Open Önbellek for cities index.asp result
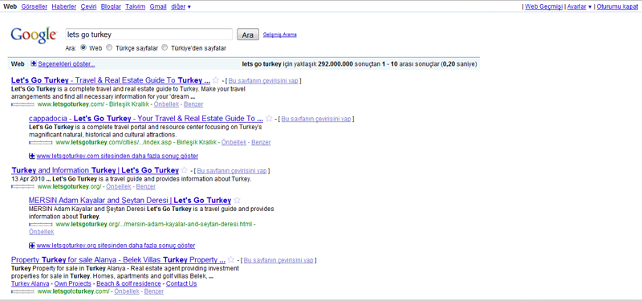Viewport: 642px width, 301px height. coord(234,142)
